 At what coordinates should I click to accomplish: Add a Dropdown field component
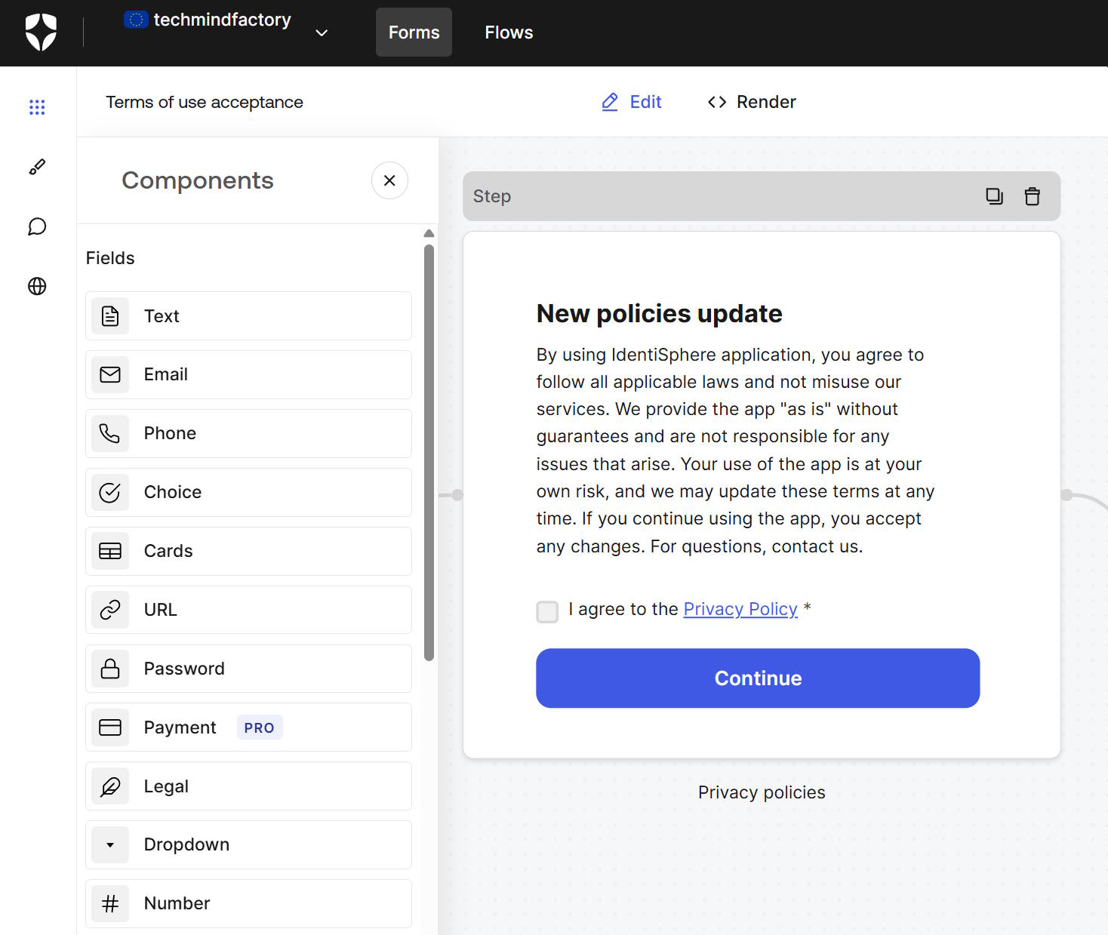(x=248, y=844)
